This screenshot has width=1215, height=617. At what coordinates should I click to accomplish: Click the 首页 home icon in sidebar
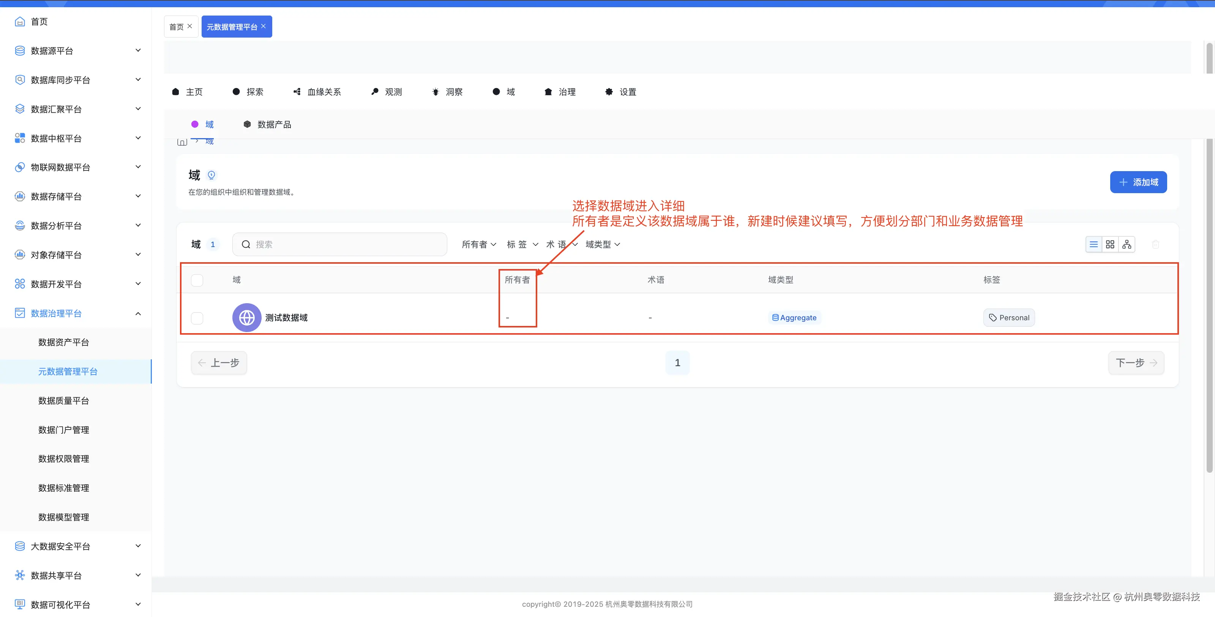(19, 21)
